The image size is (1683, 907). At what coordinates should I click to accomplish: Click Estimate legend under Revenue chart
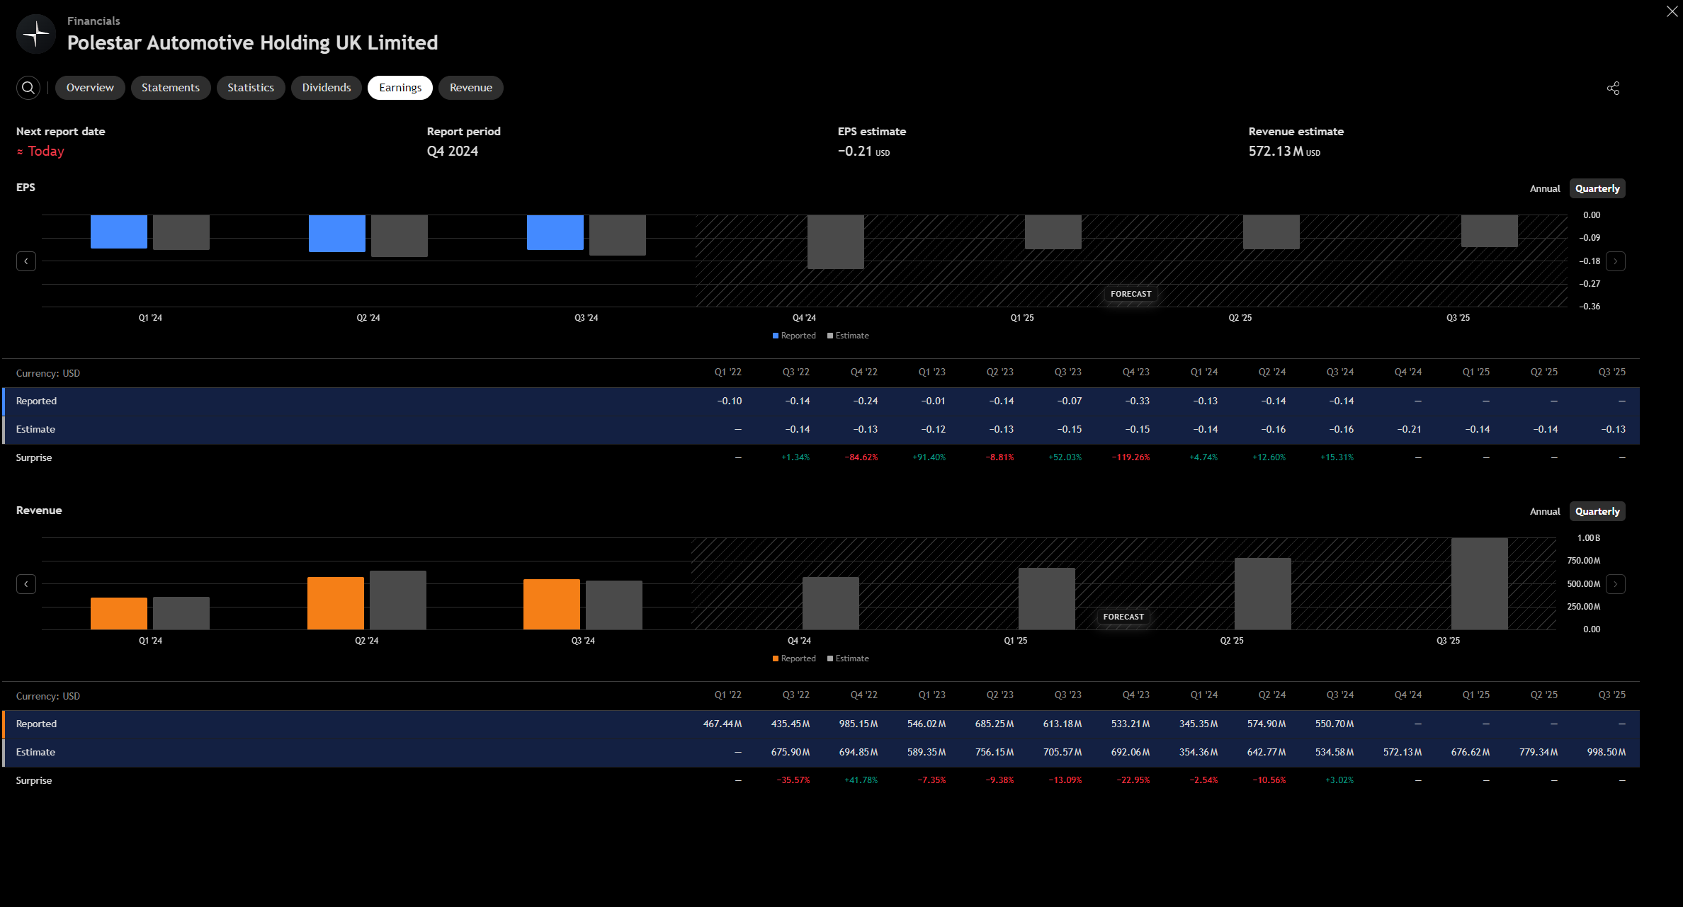[x=848, y=658]
